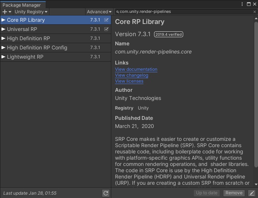
Task: Open the Advanced dropdown menu
Action: click(99, 12)
